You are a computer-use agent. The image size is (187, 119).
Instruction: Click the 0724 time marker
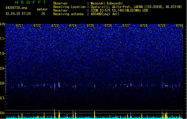click(73, 26)
